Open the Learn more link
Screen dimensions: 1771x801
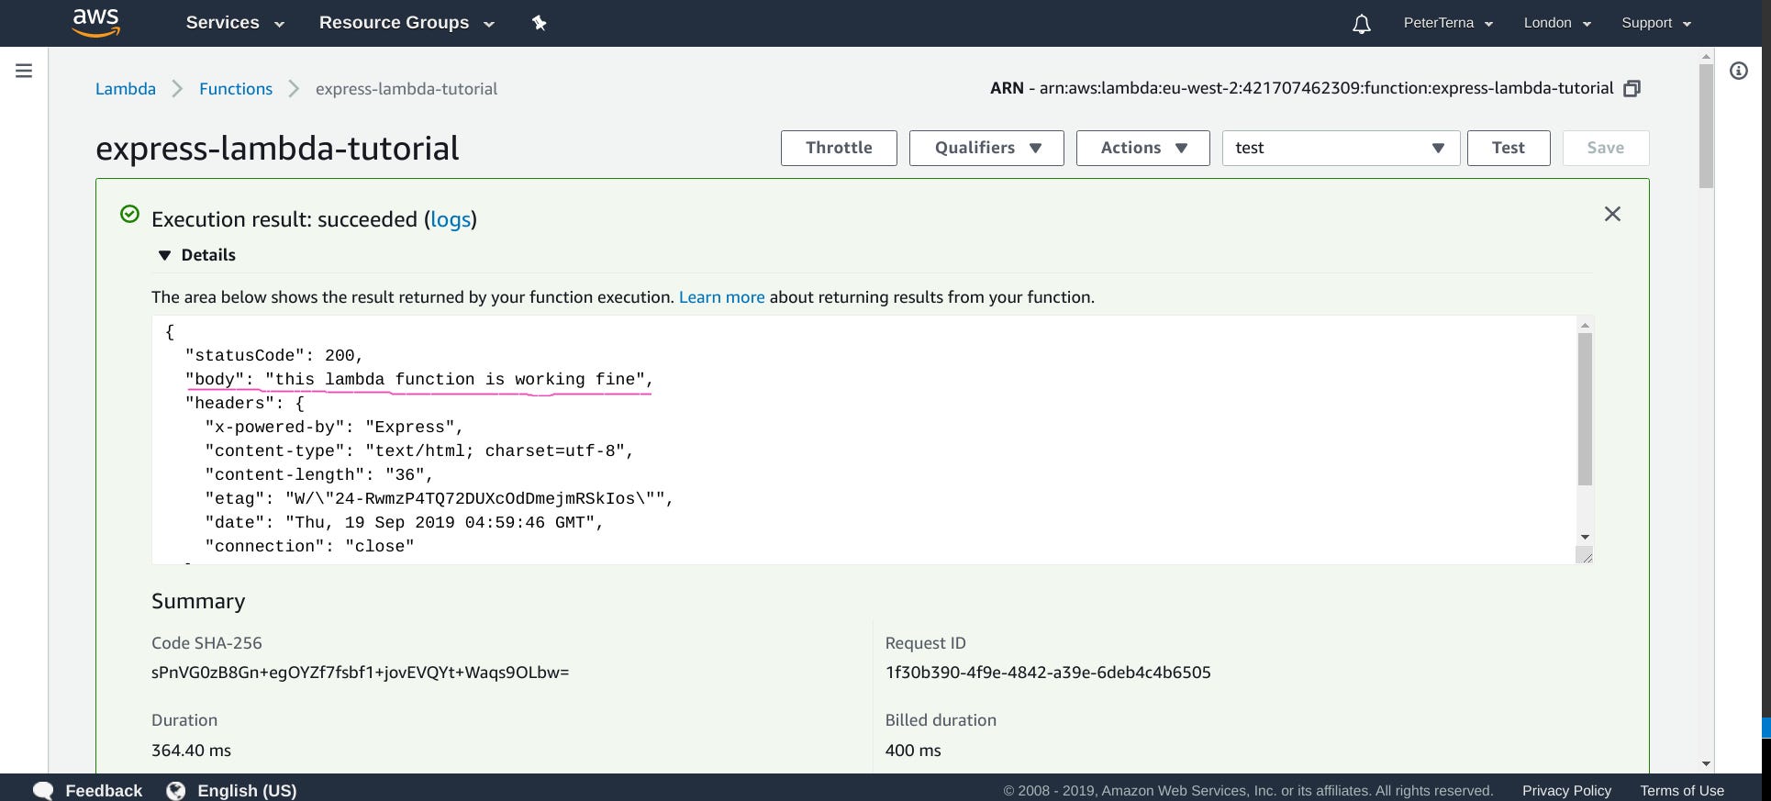[x=721, y=297]
